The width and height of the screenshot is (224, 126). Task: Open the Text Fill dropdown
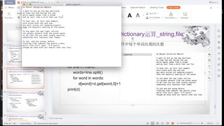[x=158, y=13]
